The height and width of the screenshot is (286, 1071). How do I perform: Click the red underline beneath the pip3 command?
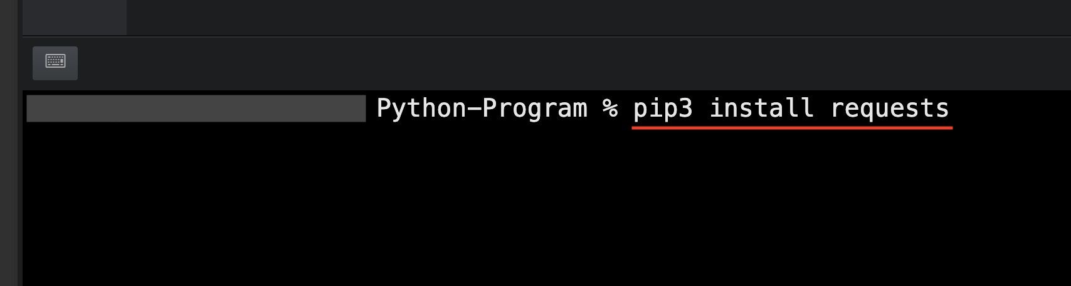click(x=791, y=127)
